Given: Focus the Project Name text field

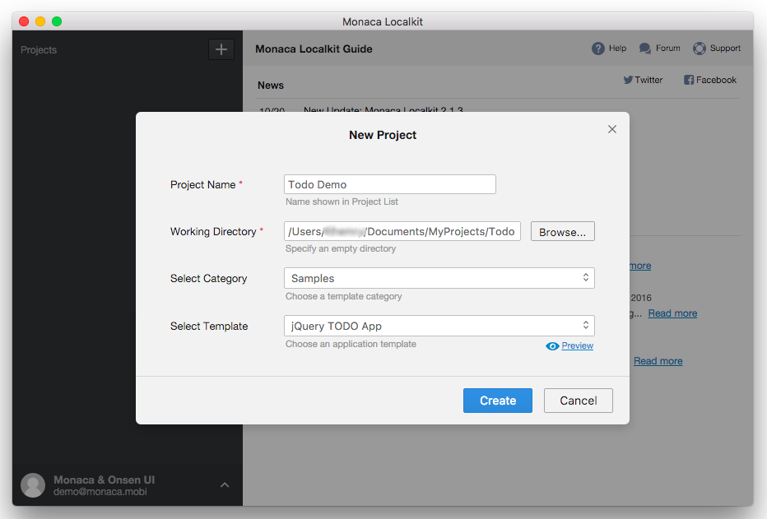Looking at the screenshot, I should 389,184.
